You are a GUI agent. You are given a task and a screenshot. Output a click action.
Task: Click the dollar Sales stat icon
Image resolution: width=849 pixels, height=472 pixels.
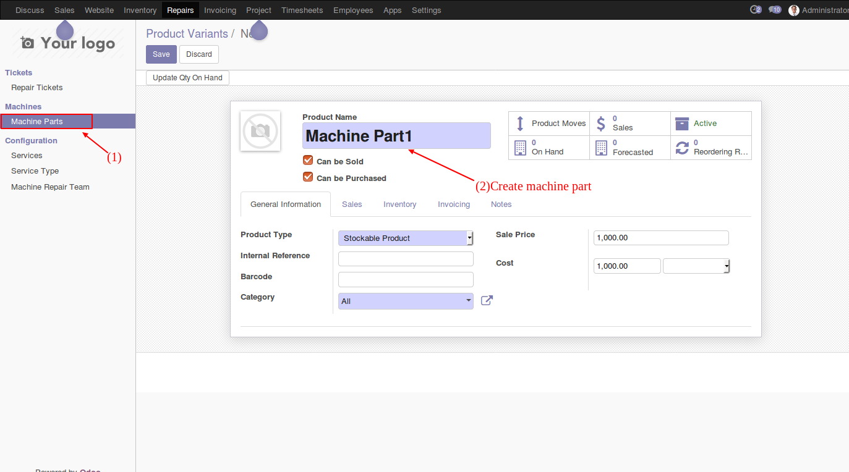[601, 123]
